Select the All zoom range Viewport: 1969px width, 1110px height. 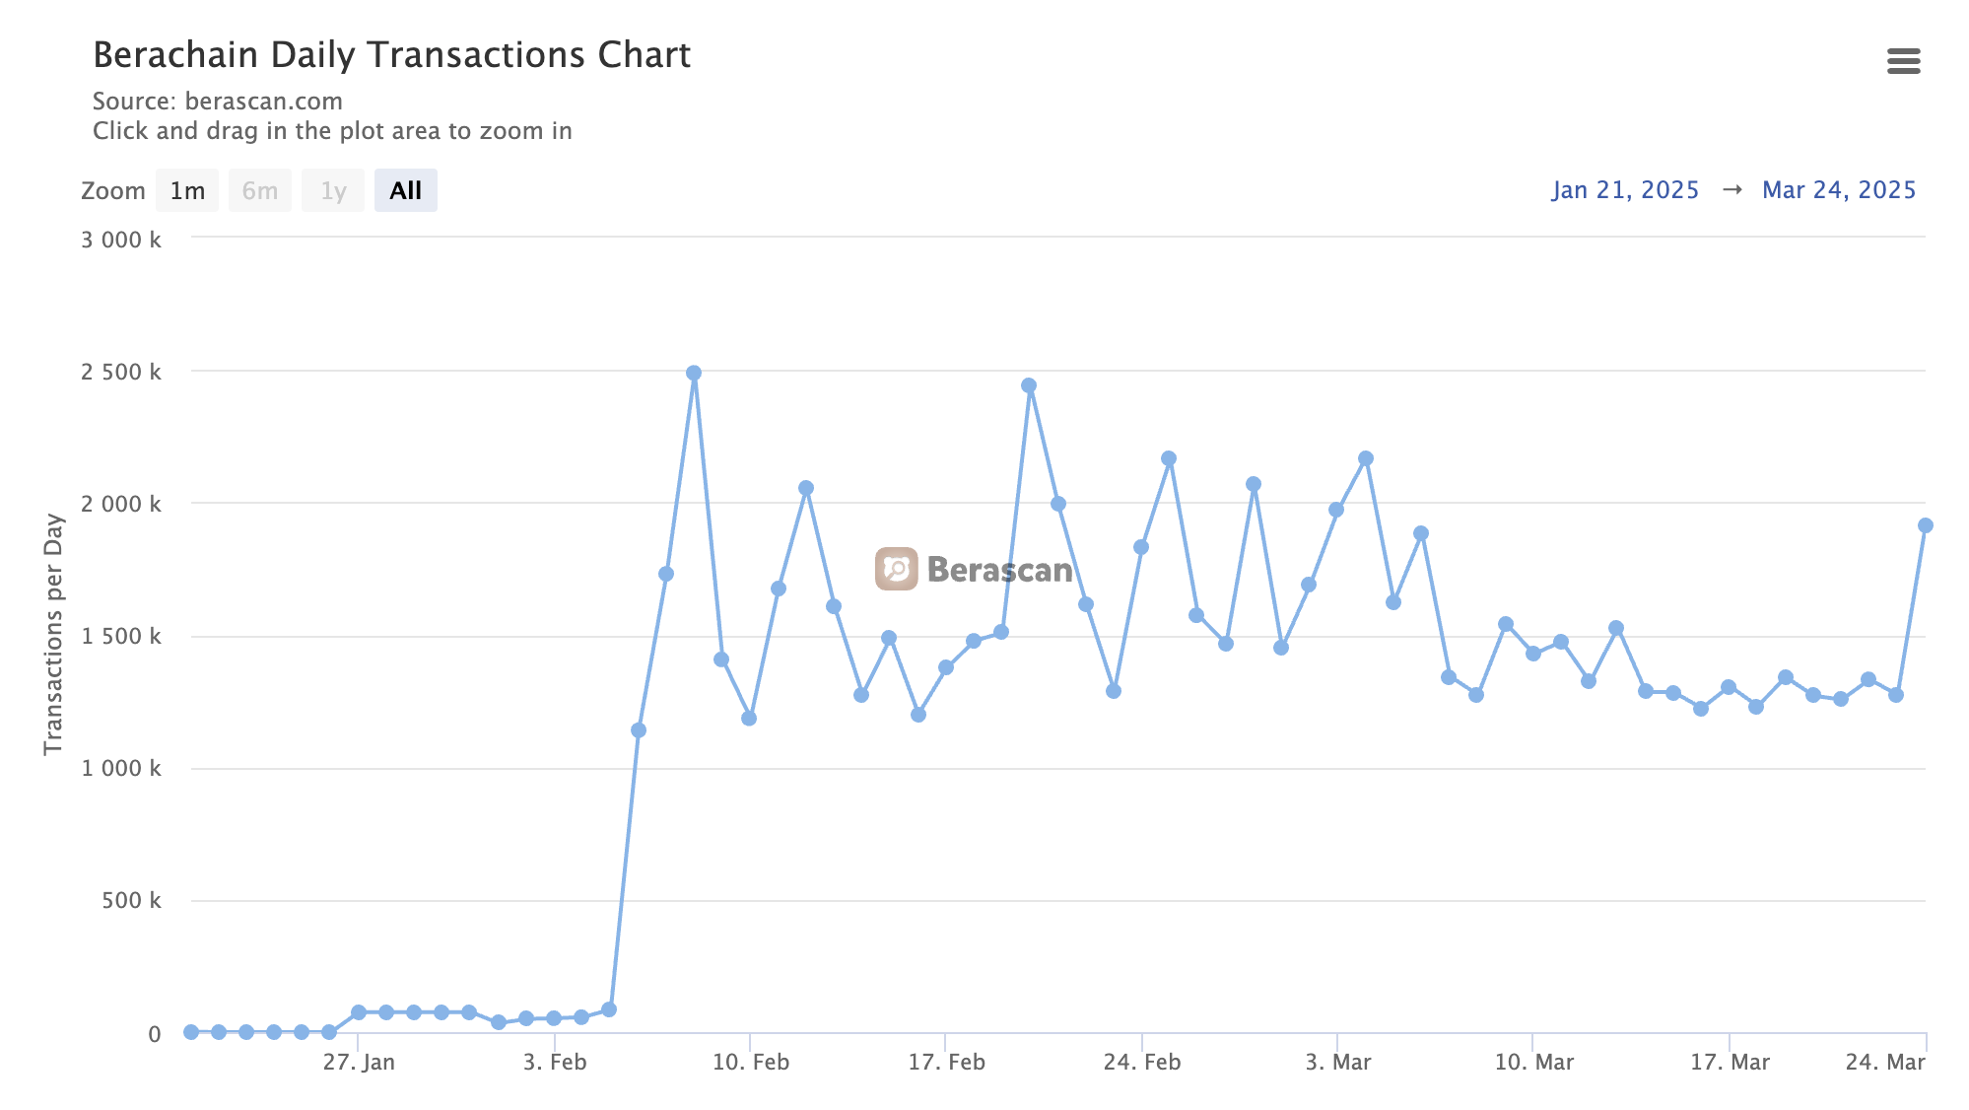pyautogui.click(x=405, y=190)
